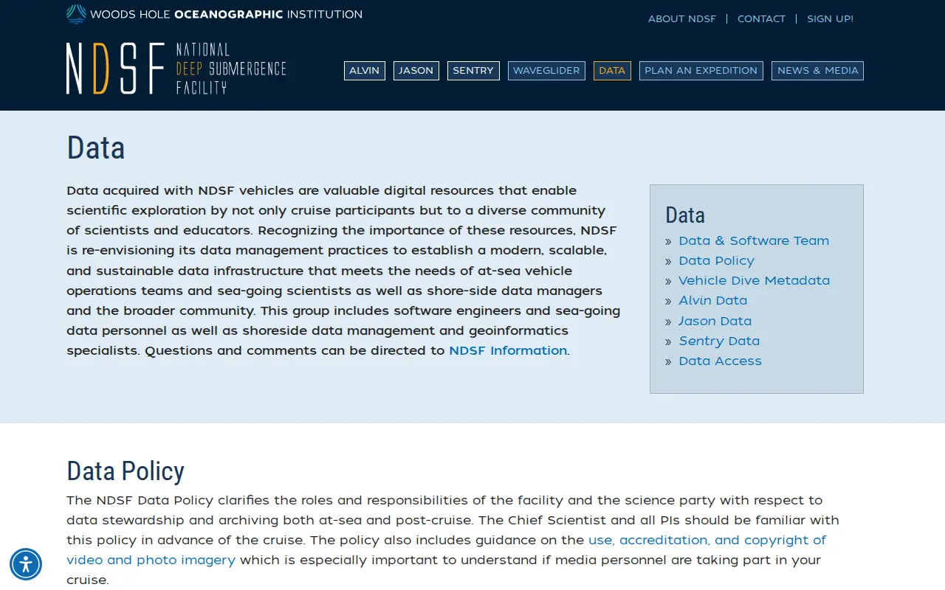The image size is (945, 590).
Task: Open the PLAN AN EXPEDITION menu
Action: (x=701, y=71)
